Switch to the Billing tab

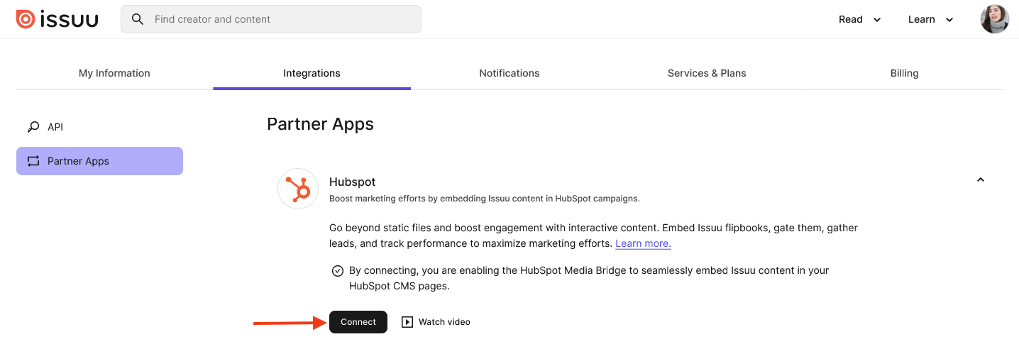[x=904, y=73]
